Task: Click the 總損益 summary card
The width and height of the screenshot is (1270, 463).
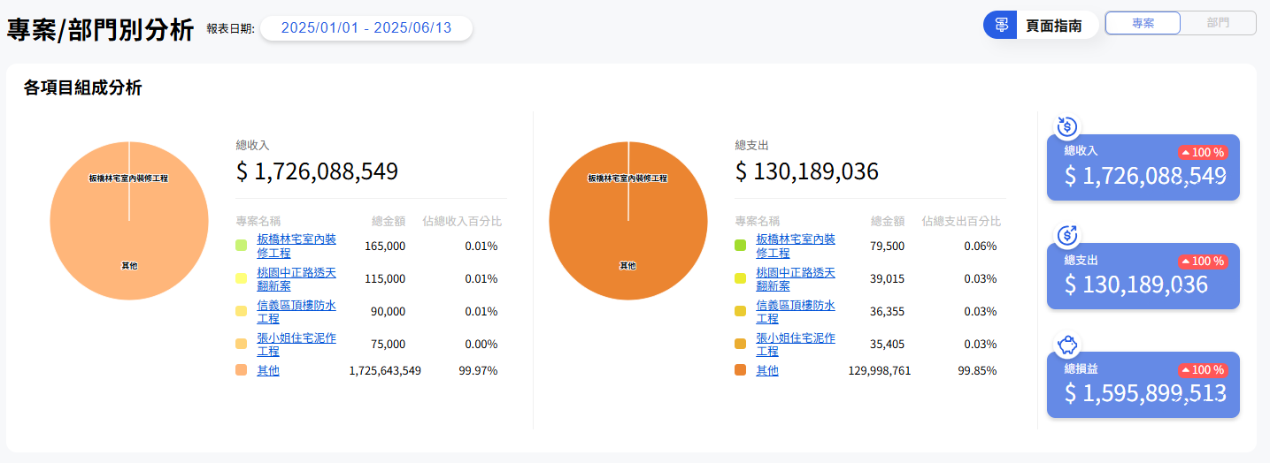Action: [x=1143, y=384]
